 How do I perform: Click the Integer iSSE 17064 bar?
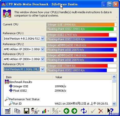[x=82, y=66]
